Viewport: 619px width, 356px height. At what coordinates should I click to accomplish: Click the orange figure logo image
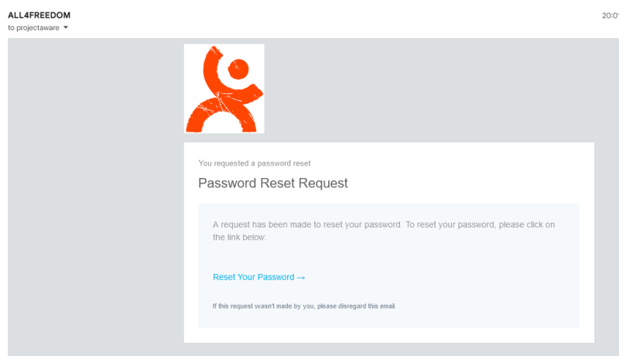click(x=224, y=88)
